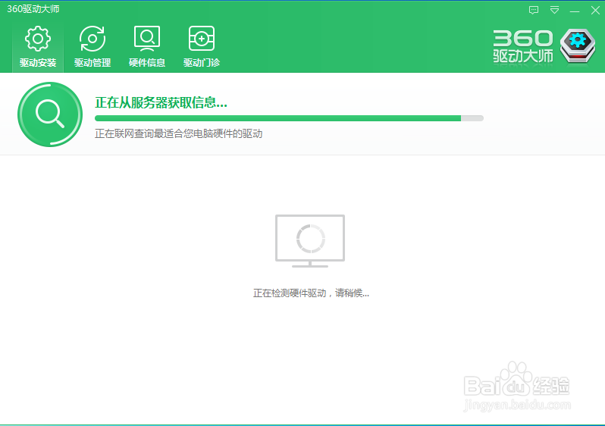The height and width of the screenshot is (426, 605).
Task: Click the 正在从服务器获取信息 status heading
Action: pyautogui.click(x=161, y=102)
